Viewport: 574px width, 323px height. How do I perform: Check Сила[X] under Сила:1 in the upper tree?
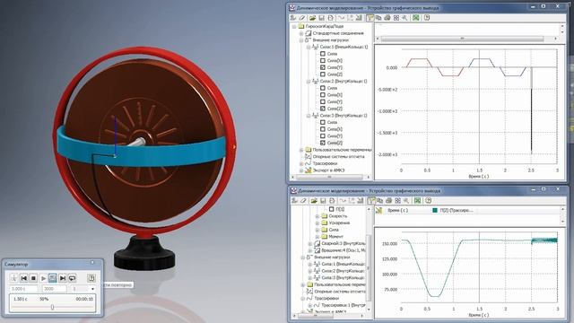click(x=323, y=60)
